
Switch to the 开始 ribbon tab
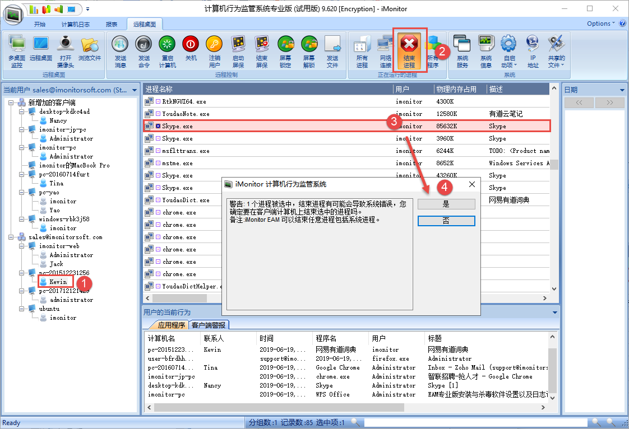pyautogui.click(x=40, y=25)
